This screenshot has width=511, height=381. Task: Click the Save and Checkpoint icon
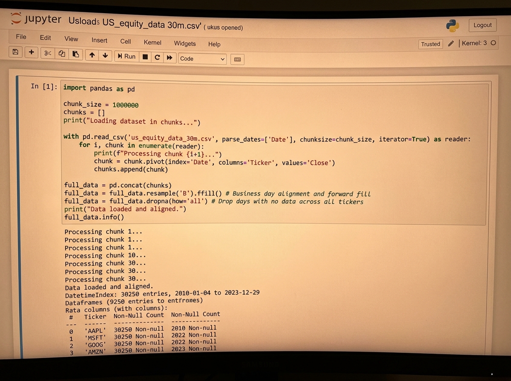point(15,52)
